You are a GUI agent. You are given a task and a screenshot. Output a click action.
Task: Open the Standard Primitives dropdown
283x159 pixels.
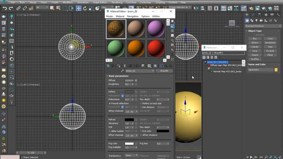(263, 26)
